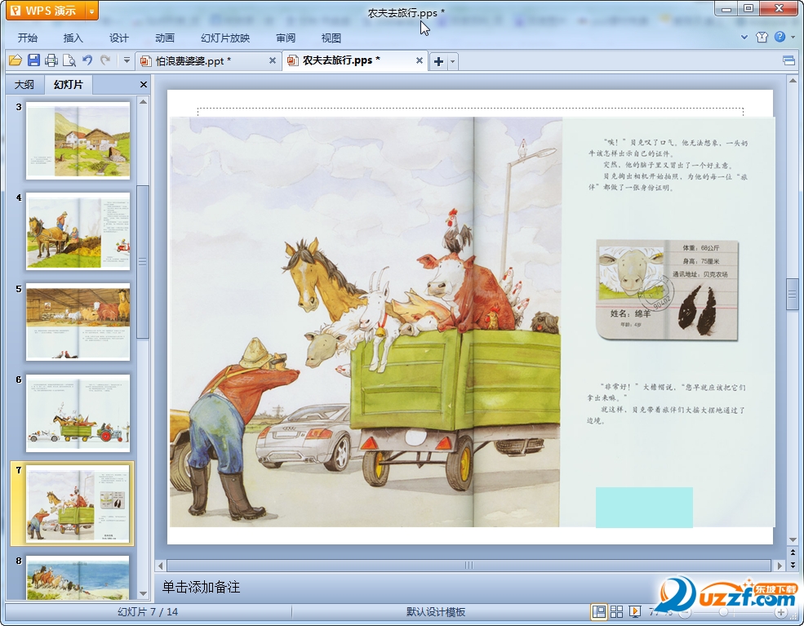Open the 设计 ribbon tab
804x626 pixels.
(x=118, y=38)
